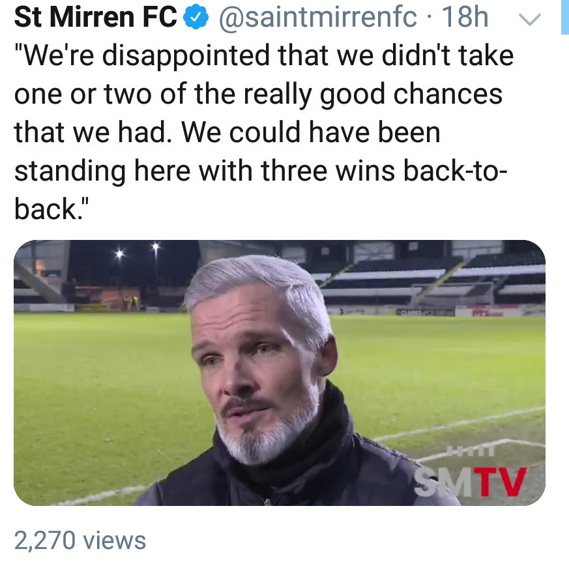Play the interview video thumbnail
Image resolution: width=569 pixels, height=564 pixels.
click(x=279, y=372)
